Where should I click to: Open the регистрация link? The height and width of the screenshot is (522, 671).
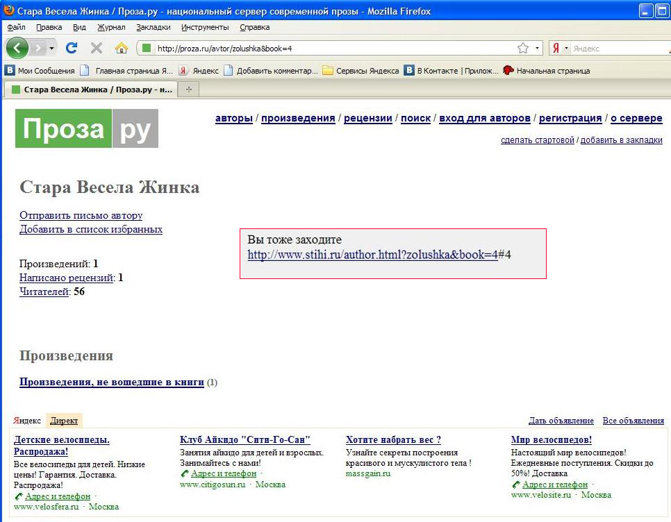click(x=570, y=118)
